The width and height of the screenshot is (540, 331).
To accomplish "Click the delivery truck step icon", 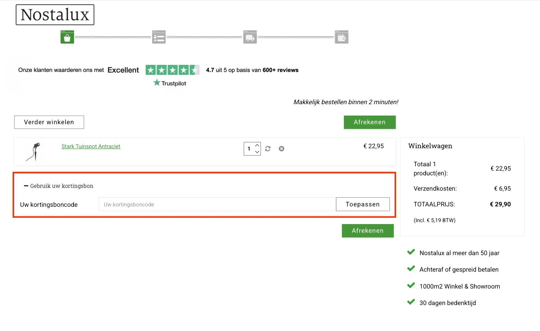I will pyautogui.click(x=250, y=37).
